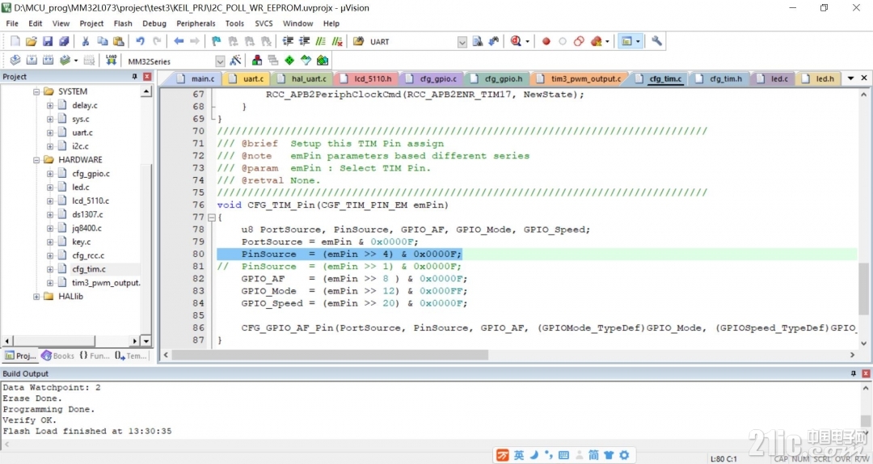Save the current file
The height and width of the screenshot is (464, 873).
tap(48, 41)
